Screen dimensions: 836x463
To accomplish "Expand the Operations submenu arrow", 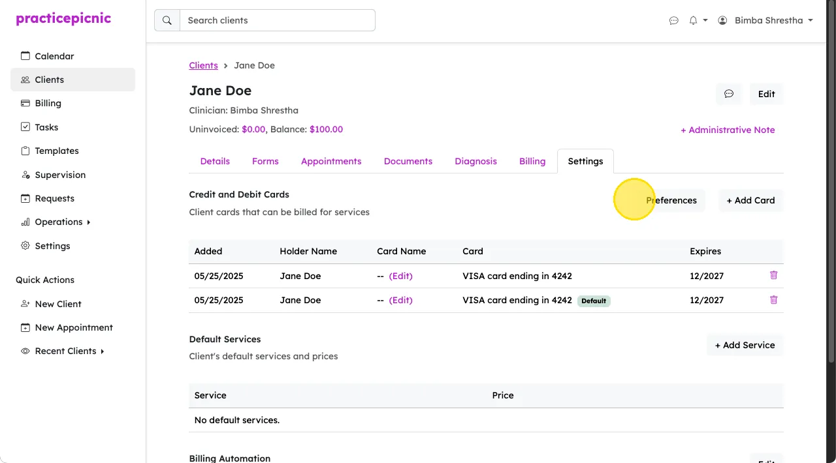I will point(88,222).
